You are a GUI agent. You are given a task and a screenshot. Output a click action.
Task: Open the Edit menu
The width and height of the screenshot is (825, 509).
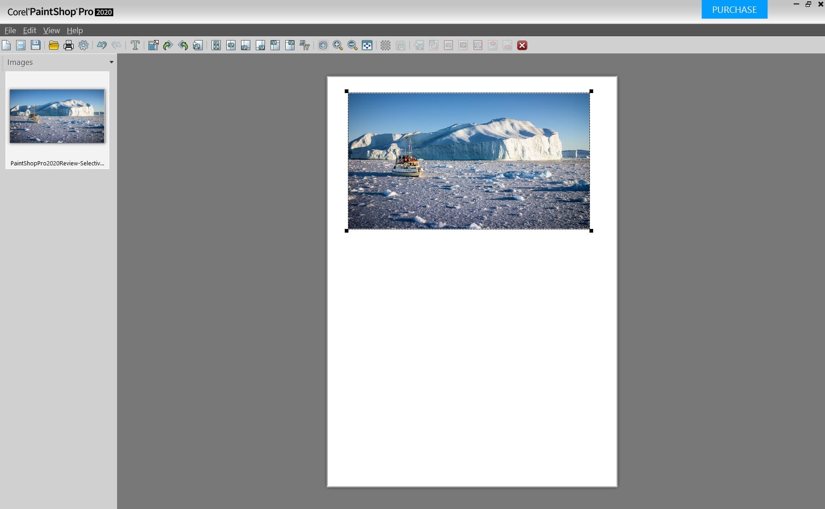[x=29, y=30]
